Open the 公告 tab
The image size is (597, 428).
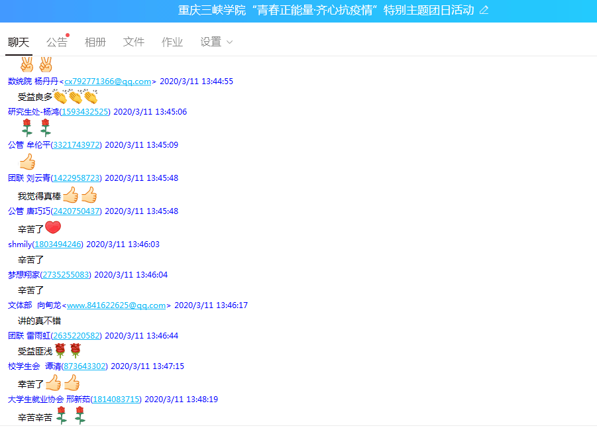click(56, 42)
